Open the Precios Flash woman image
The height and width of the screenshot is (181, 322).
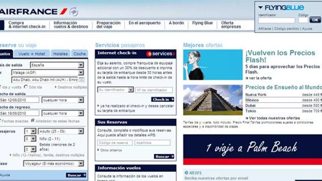213,65
